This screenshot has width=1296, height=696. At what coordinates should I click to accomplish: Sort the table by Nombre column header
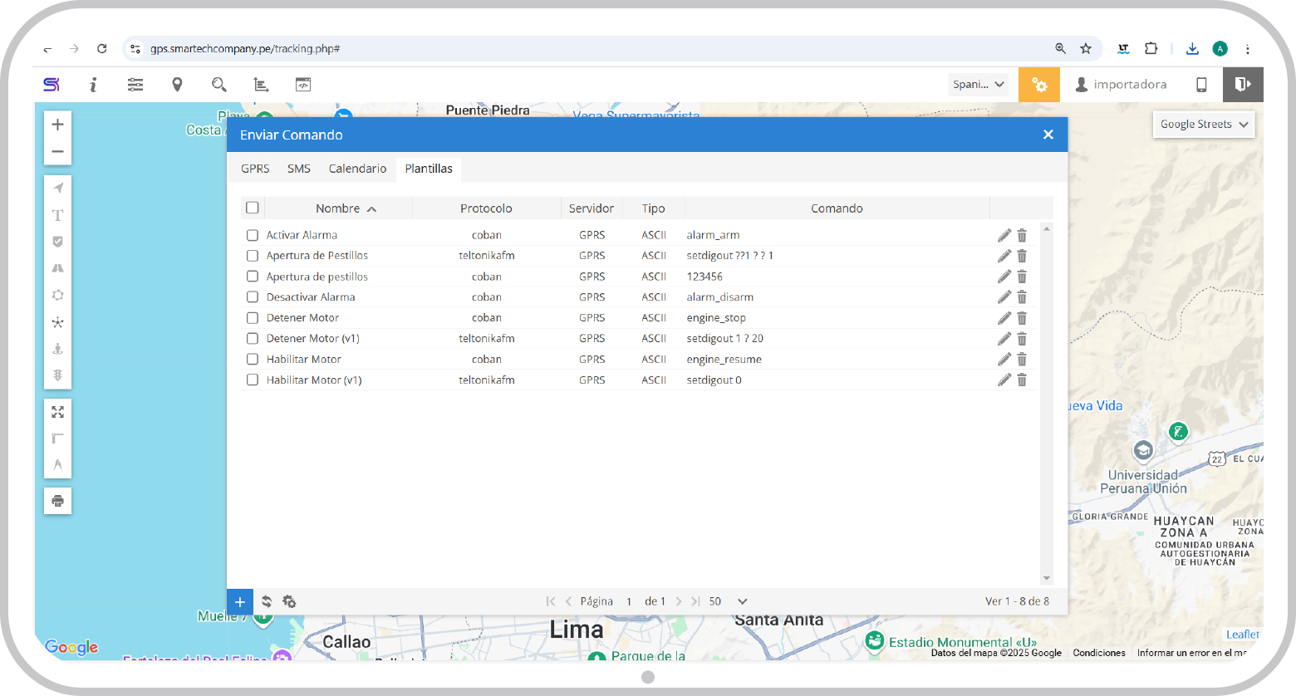click(x=338, y=208)
